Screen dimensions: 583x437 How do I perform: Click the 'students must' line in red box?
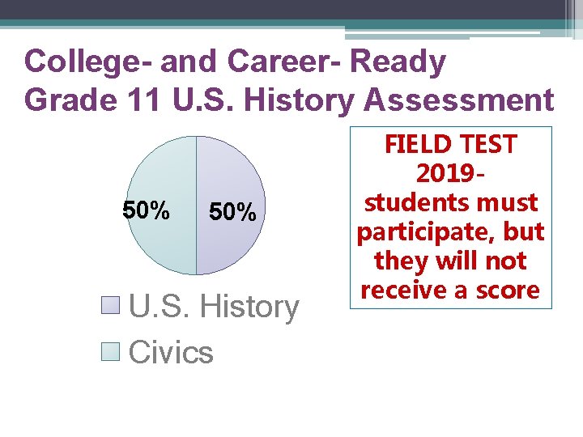[451, 202]
